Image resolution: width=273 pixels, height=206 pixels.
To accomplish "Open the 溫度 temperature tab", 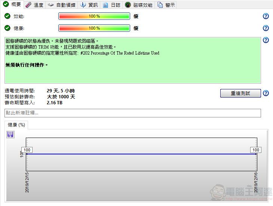I will click(34, 5).
